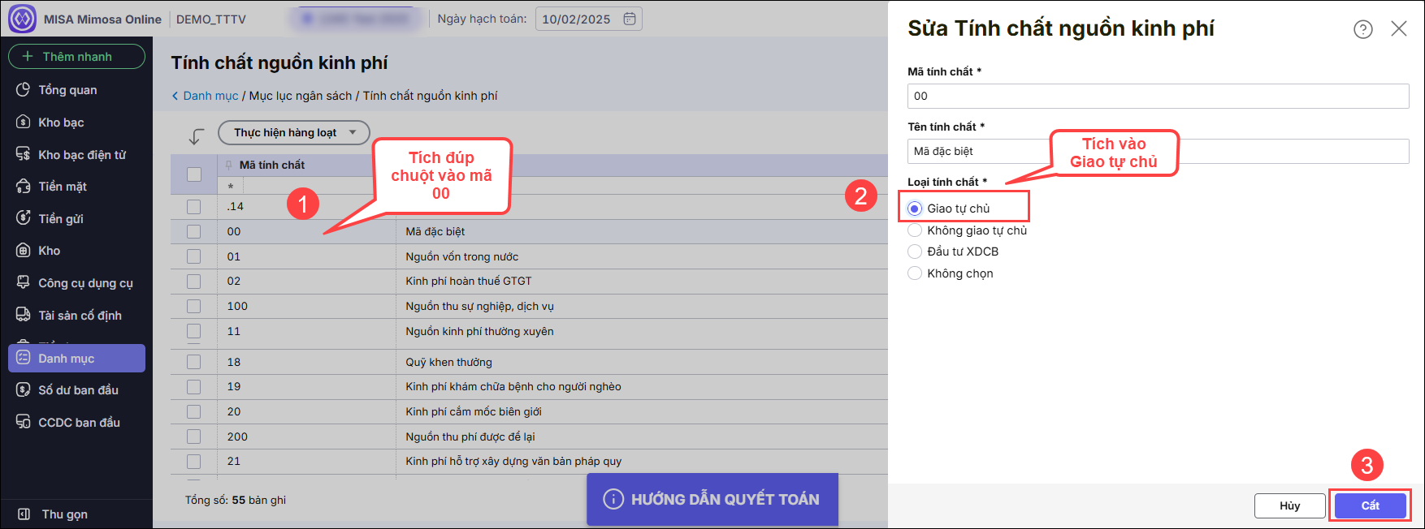Open the Hướng dẫn quyết toán guide button
The width and height of the screenshot is (1425, 529).
(x=712, y=499)
